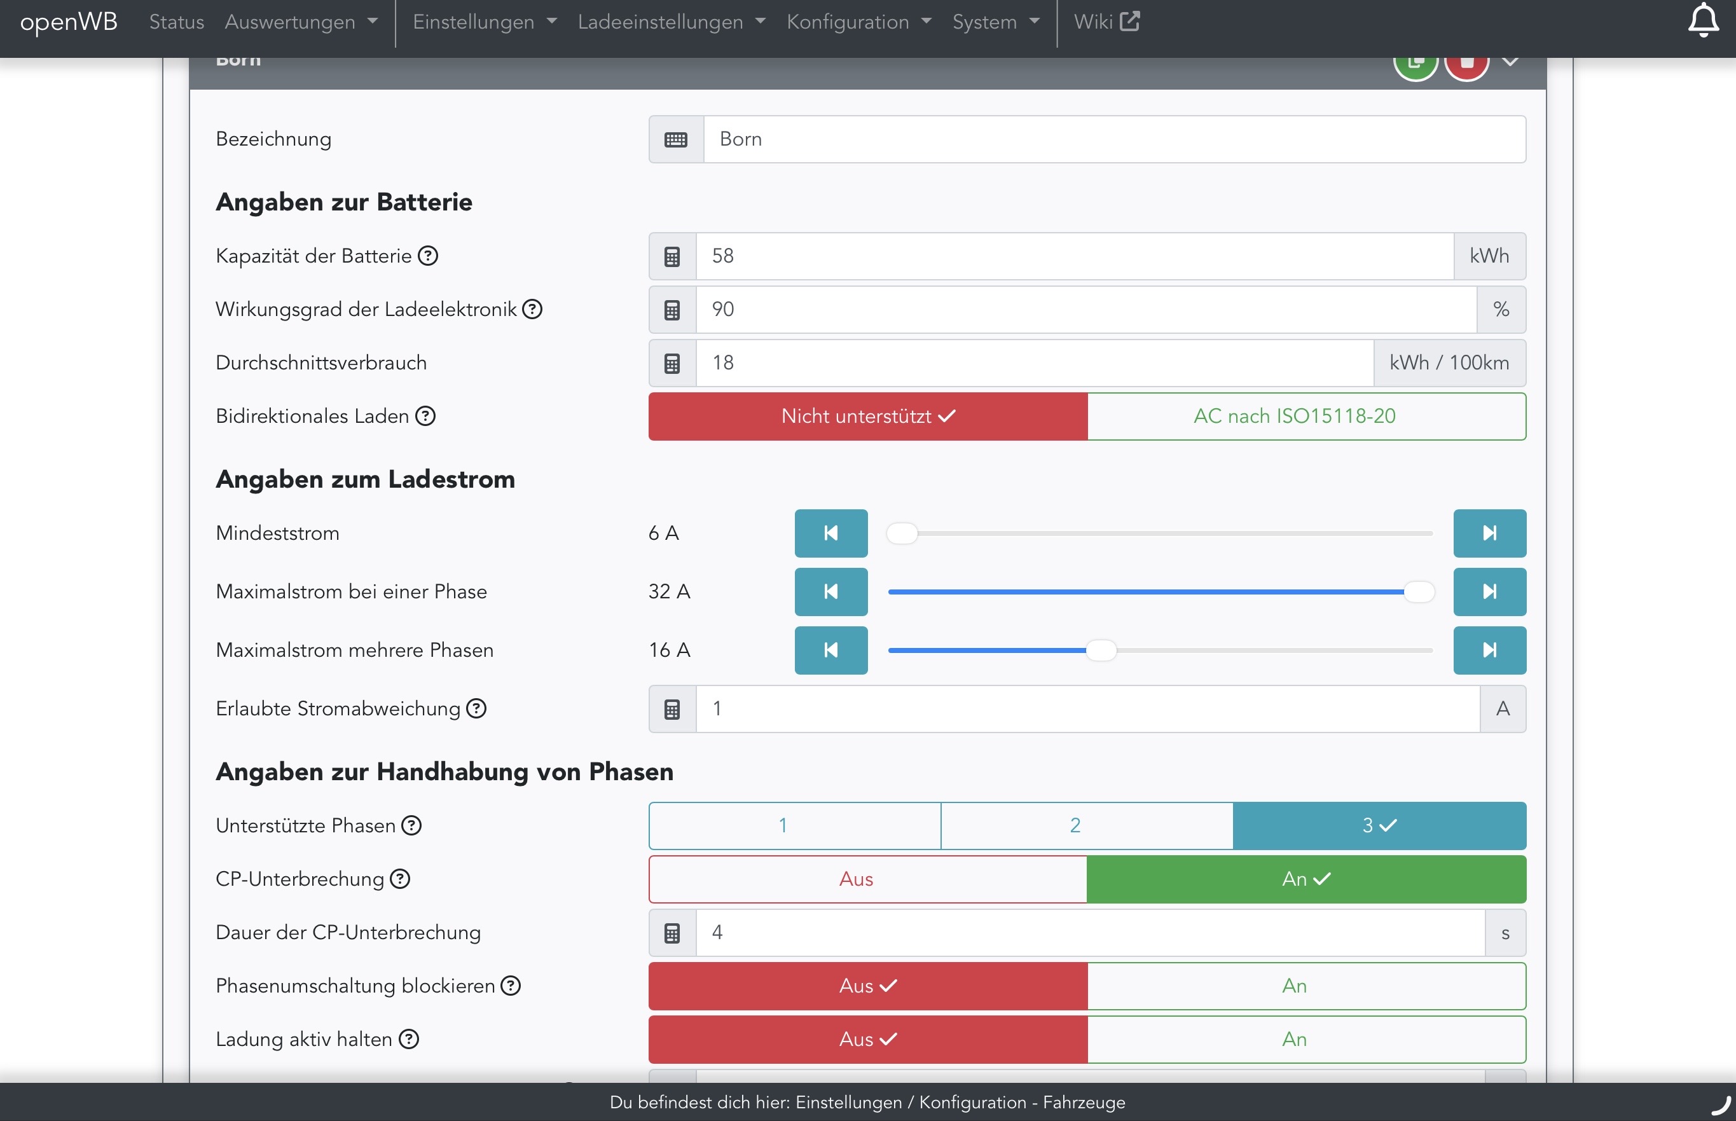This screenshot has width=1736, height=1121.
Task: Set Mindeststrom to minimum with step-back button
Action: [x=830, y=533]
